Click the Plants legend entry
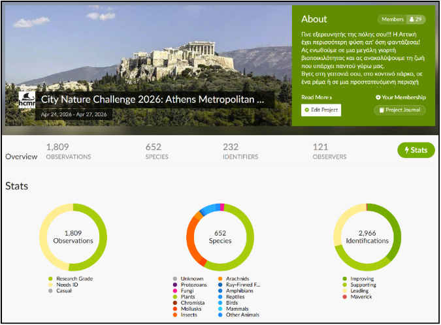 (184, 297)
